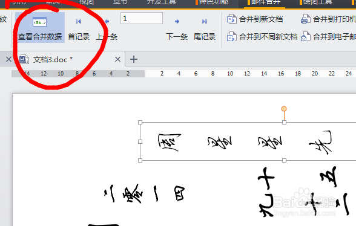Open the 绘图工具 ribbon tab
Screen dimensions: 356x226
coord(316,2)
